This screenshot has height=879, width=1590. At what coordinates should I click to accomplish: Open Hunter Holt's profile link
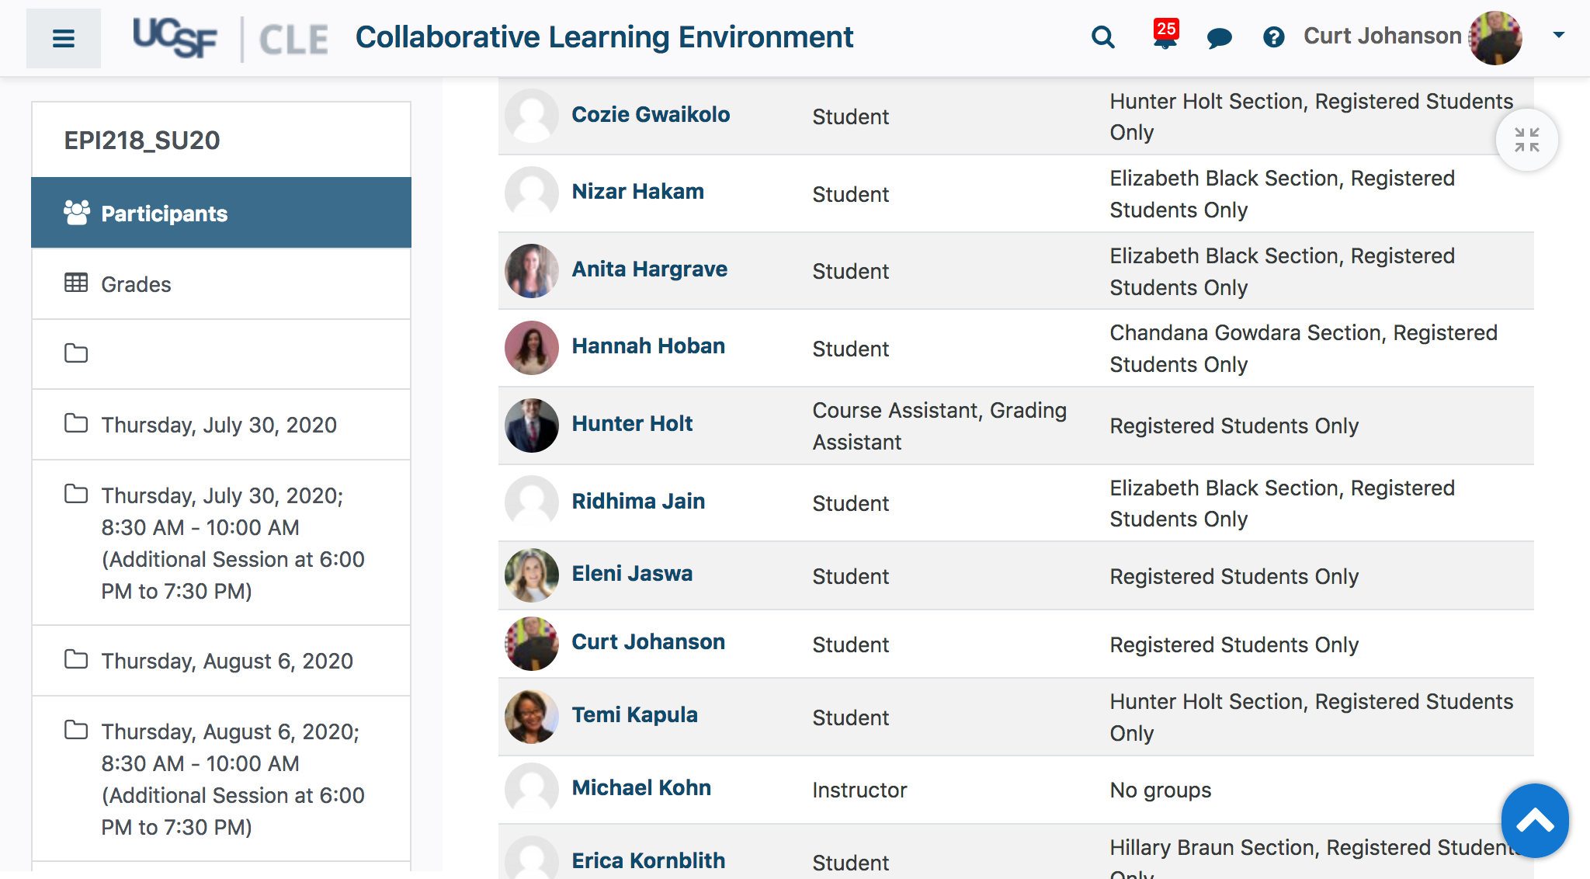(x=632, y=424)
